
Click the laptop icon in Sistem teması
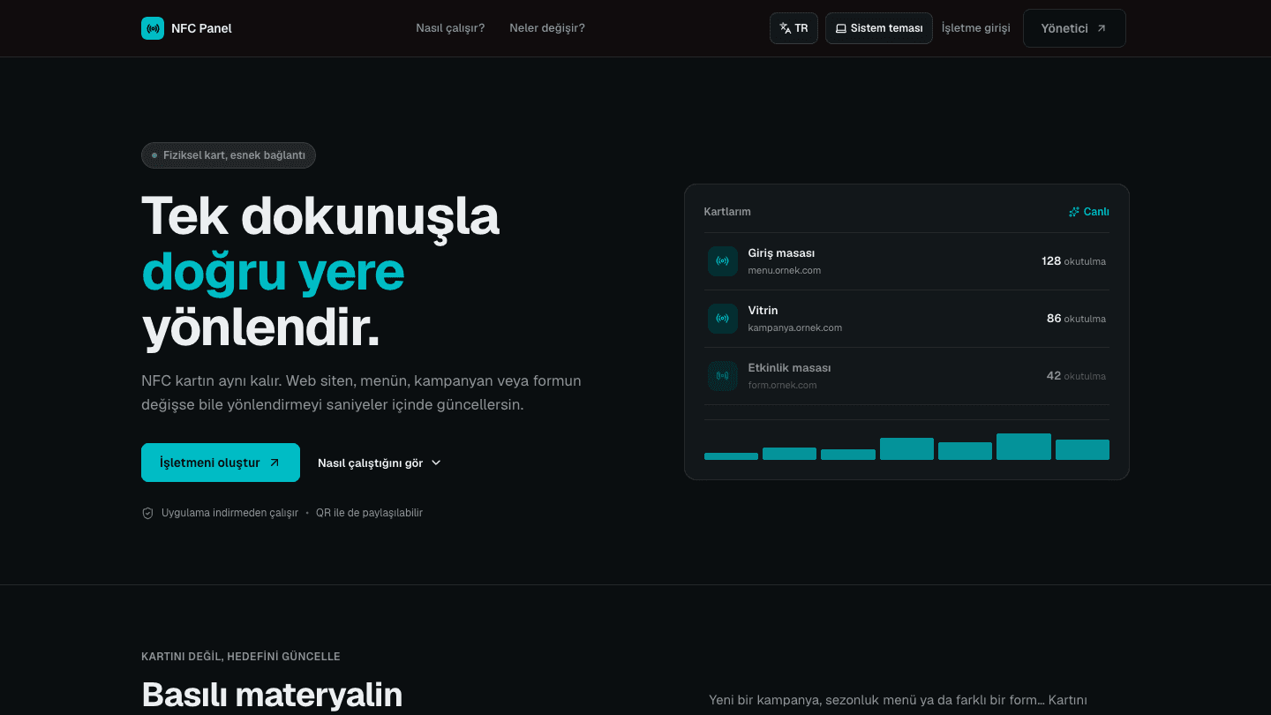click(x=841, y=28)
